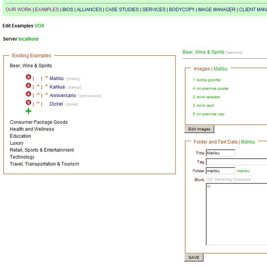
Task: Select the Kahlua example link
Action: [x=57, y=87]
